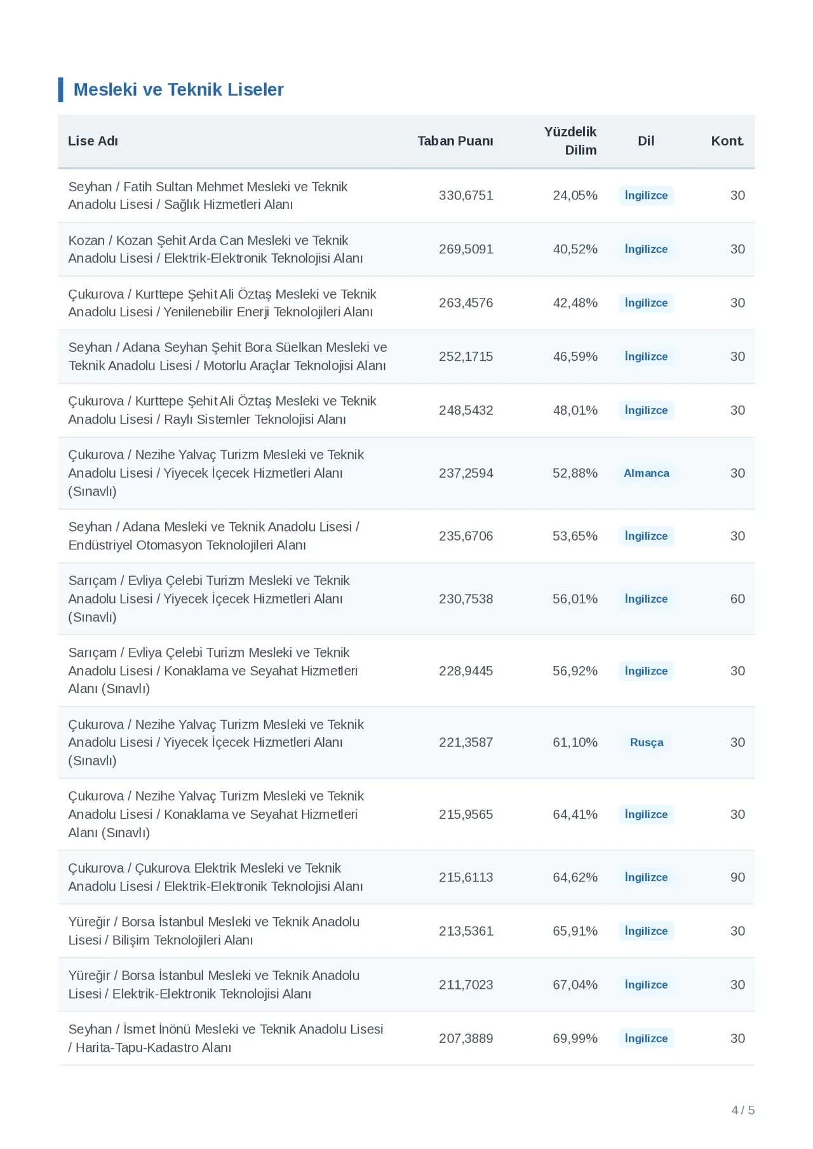Click the 330,6751 base score value
The height and width of the screenshot is (1149, 813).
tap(466, 196)
